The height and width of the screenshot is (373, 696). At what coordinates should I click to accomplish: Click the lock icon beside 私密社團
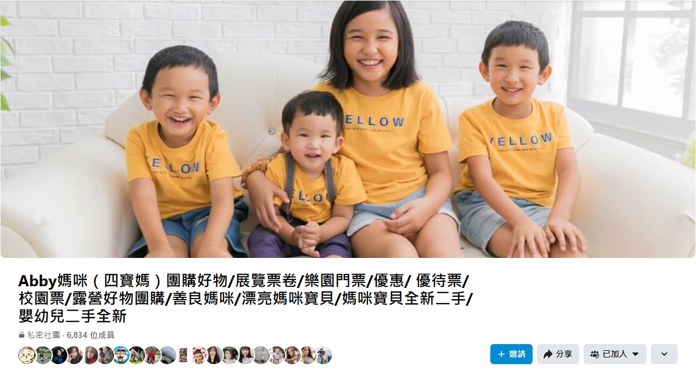[x=22, y=335]
